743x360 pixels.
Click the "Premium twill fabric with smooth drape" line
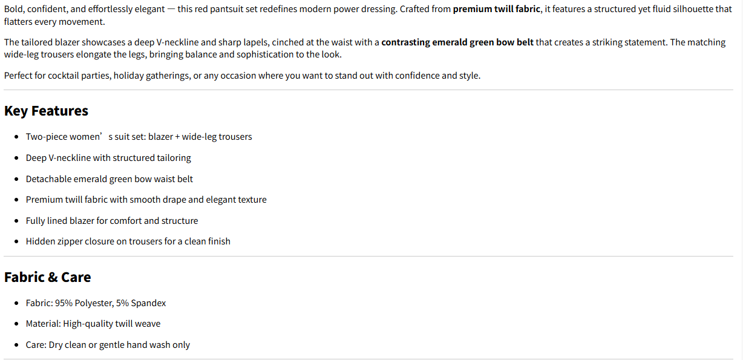pyautogui.click(x=146, y=200)
